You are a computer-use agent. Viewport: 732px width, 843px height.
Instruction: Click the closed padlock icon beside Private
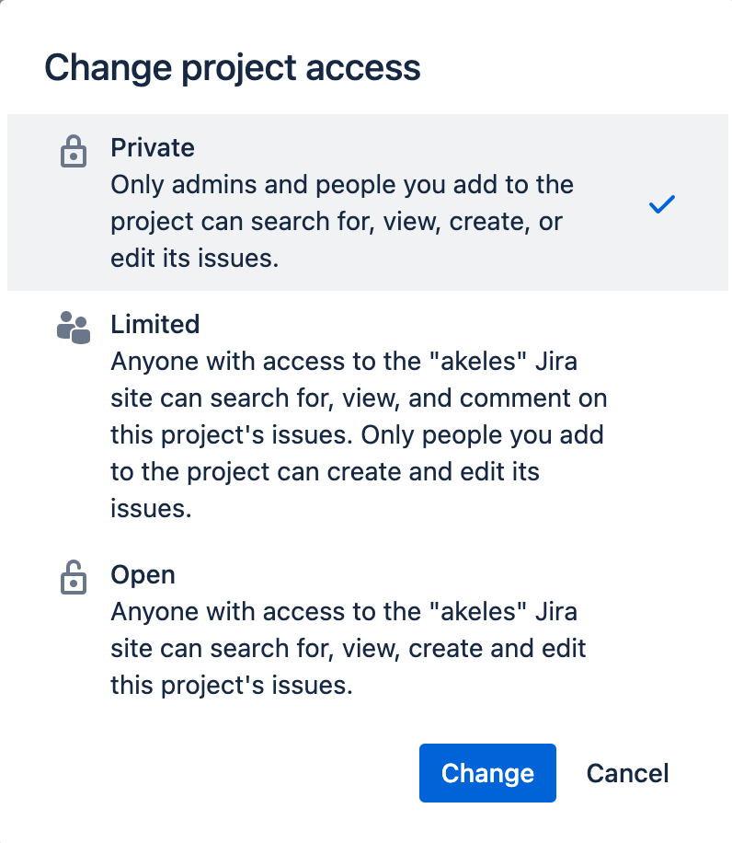pos(74,149)
